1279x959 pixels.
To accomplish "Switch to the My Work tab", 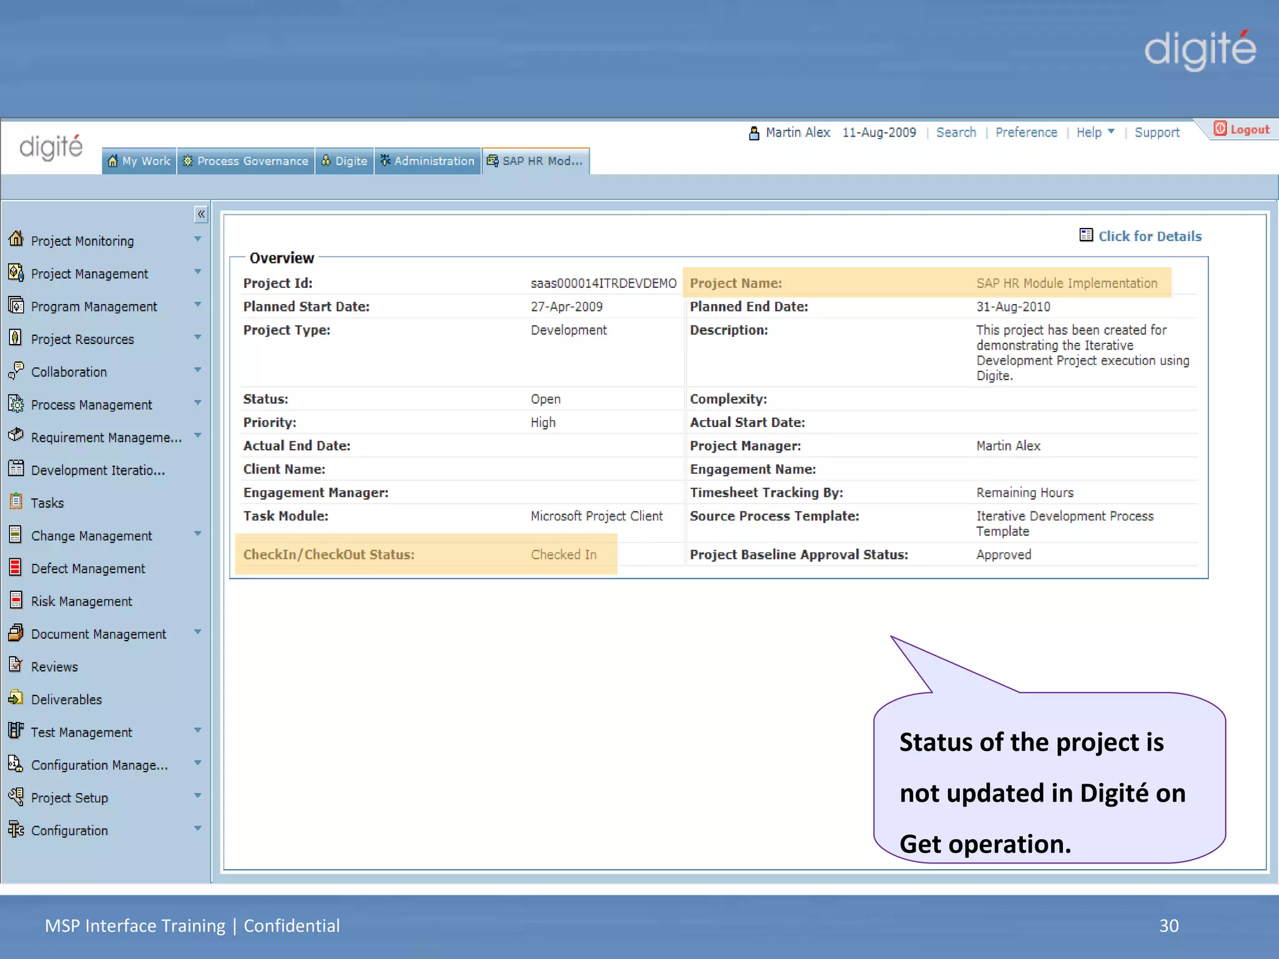I will (139, 161).
